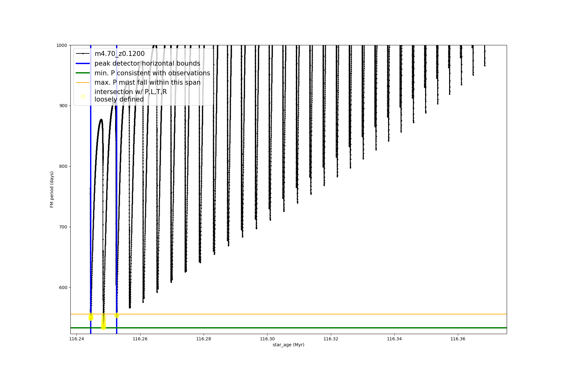Click the 'intersection w/ P,L,T,R' legend text
Viewport: 563px width, 375px height.
tap(130, 92)
